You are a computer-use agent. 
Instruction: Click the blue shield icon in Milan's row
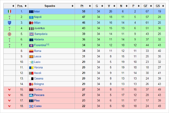pyautogui.click(x=10, y=23)
